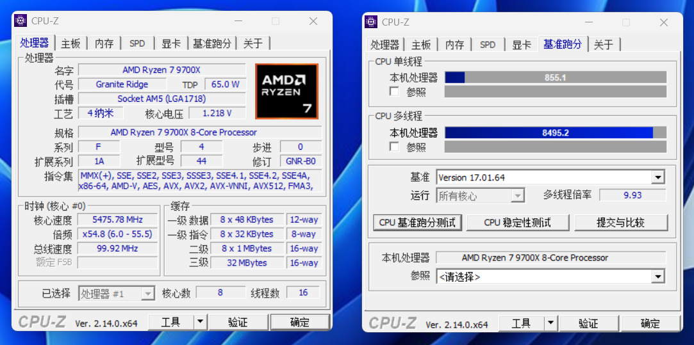Start the CPU 基准跑分测试 button
The image size is (694, 345).
(x=417, y=223)
